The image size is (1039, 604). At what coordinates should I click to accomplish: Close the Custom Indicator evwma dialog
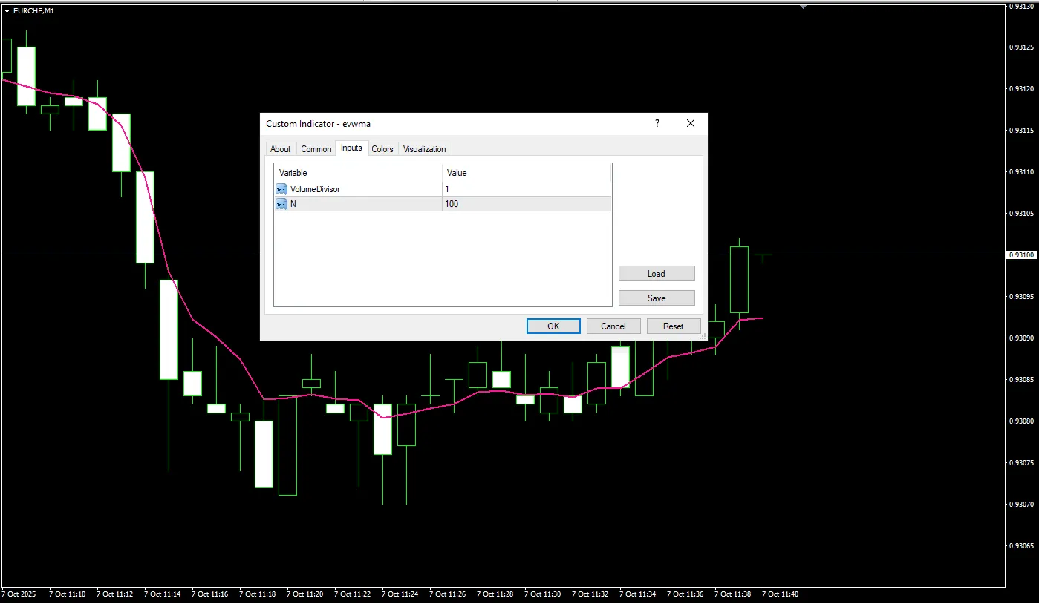pyautogui.click(x=691, y=124)
